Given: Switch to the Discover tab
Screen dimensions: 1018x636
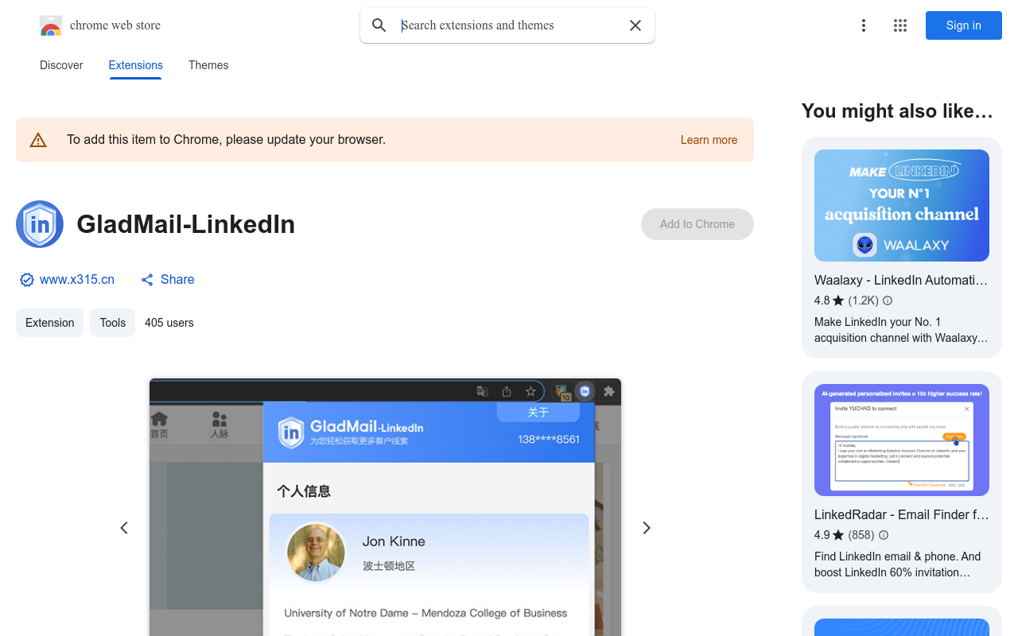Looking at the screenshot, I should point(61,65).
